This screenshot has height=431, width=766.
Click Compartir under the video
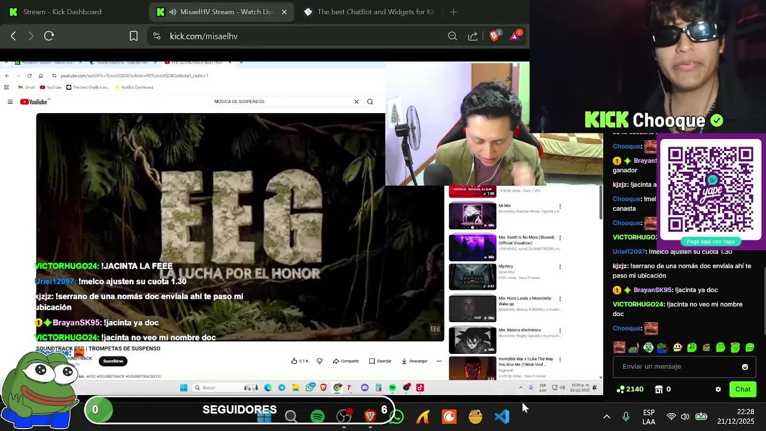[x=346, y=361]
